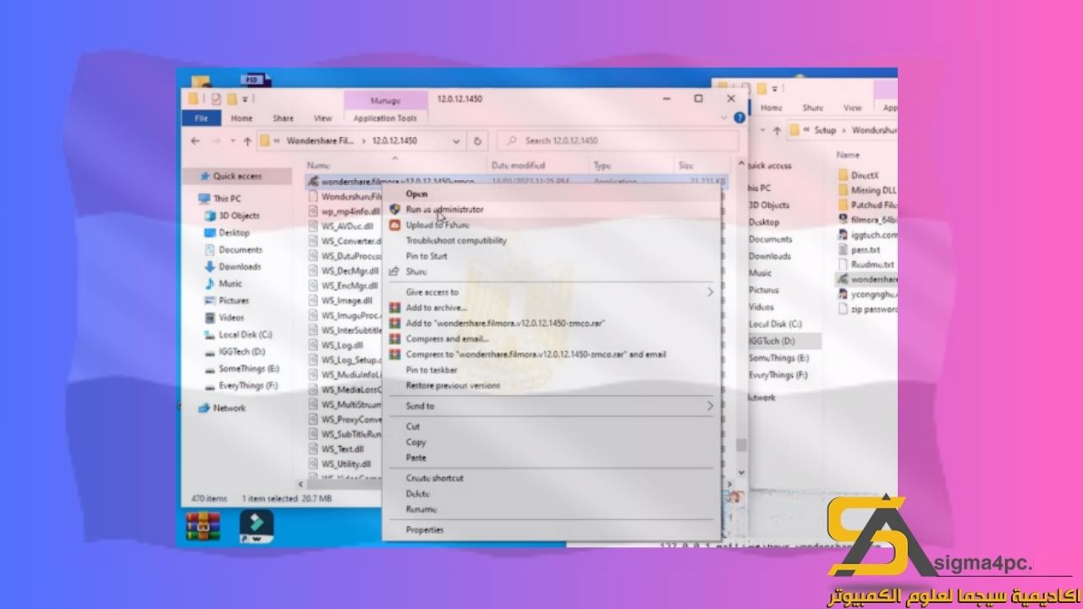Choose Run as administrator in context menu

[444, 209]
